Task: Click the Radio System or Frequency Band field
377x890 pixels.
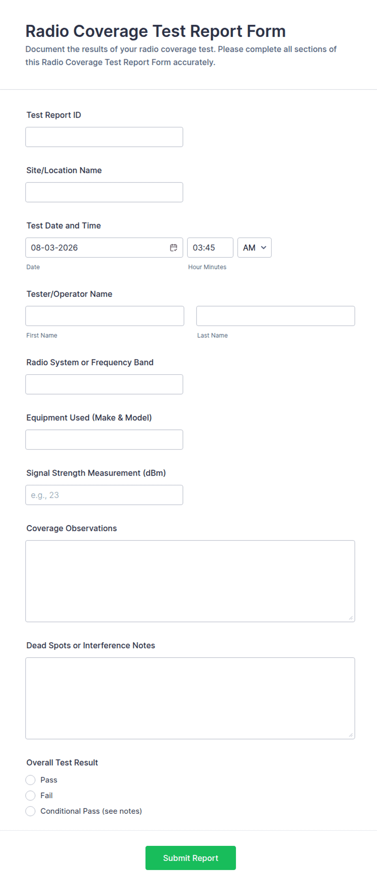Action: click(104, 384)
